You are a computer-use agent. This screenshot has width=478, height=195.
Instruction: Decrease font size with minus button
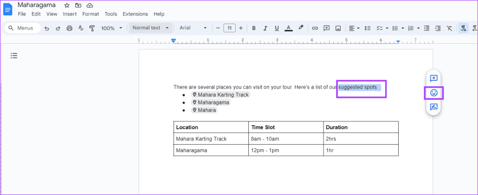(218, 28)
